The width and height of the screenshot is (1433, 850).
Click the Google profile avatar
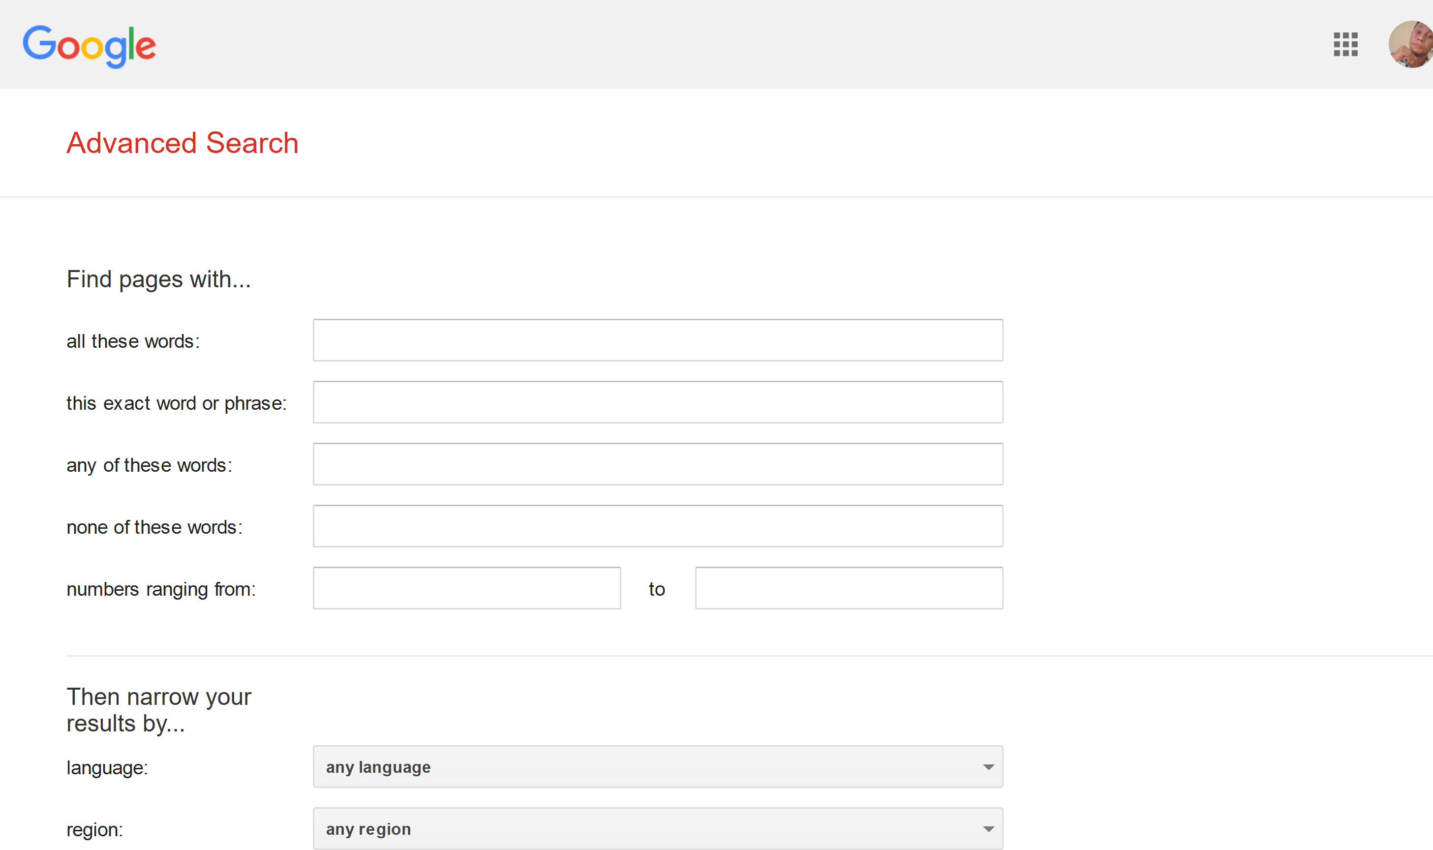tap(1411, 44)
